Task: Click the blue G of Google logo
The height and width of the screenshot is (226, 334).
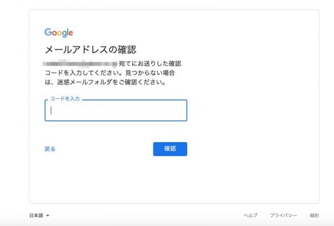Action: (x=48, y=32)
